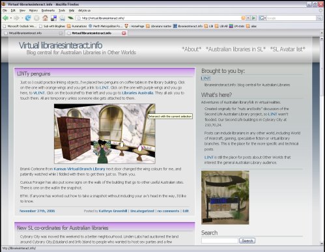Open the Bookmarks menu
The width and height of the screenshot is (325, 252).
point(48,10)
